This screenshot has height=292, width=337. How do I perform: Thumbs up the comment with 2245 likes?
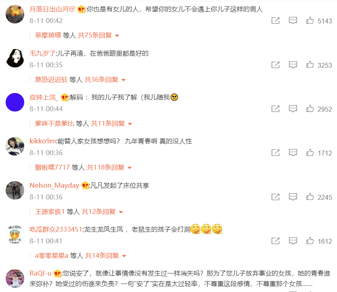pos(310,197)
